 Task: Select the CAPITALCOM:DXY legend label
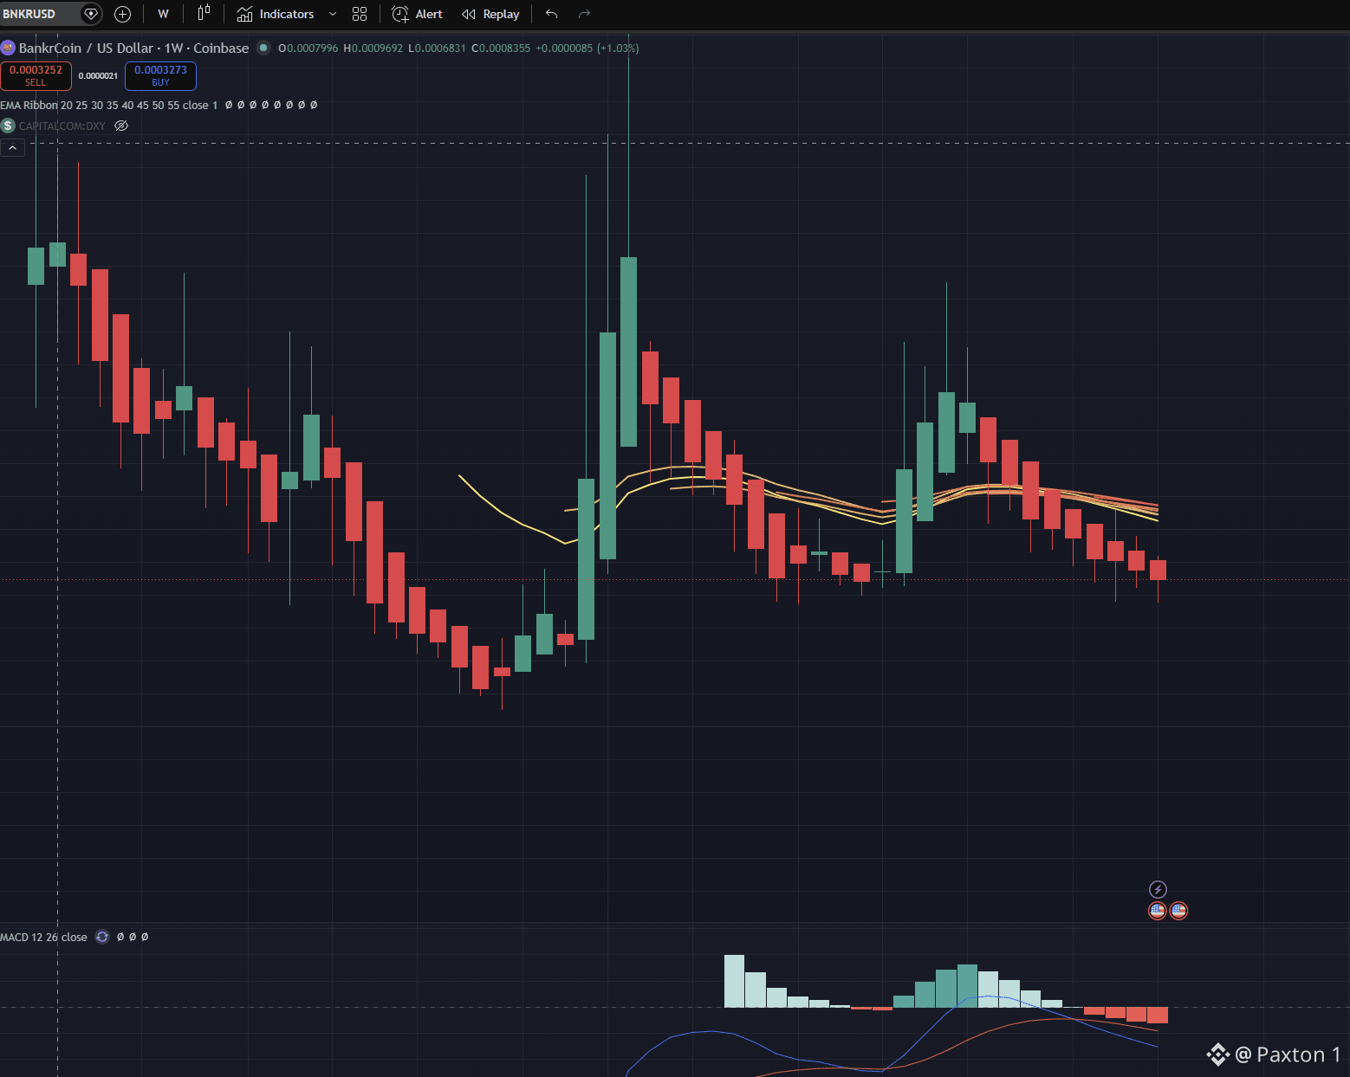(62, 126)
